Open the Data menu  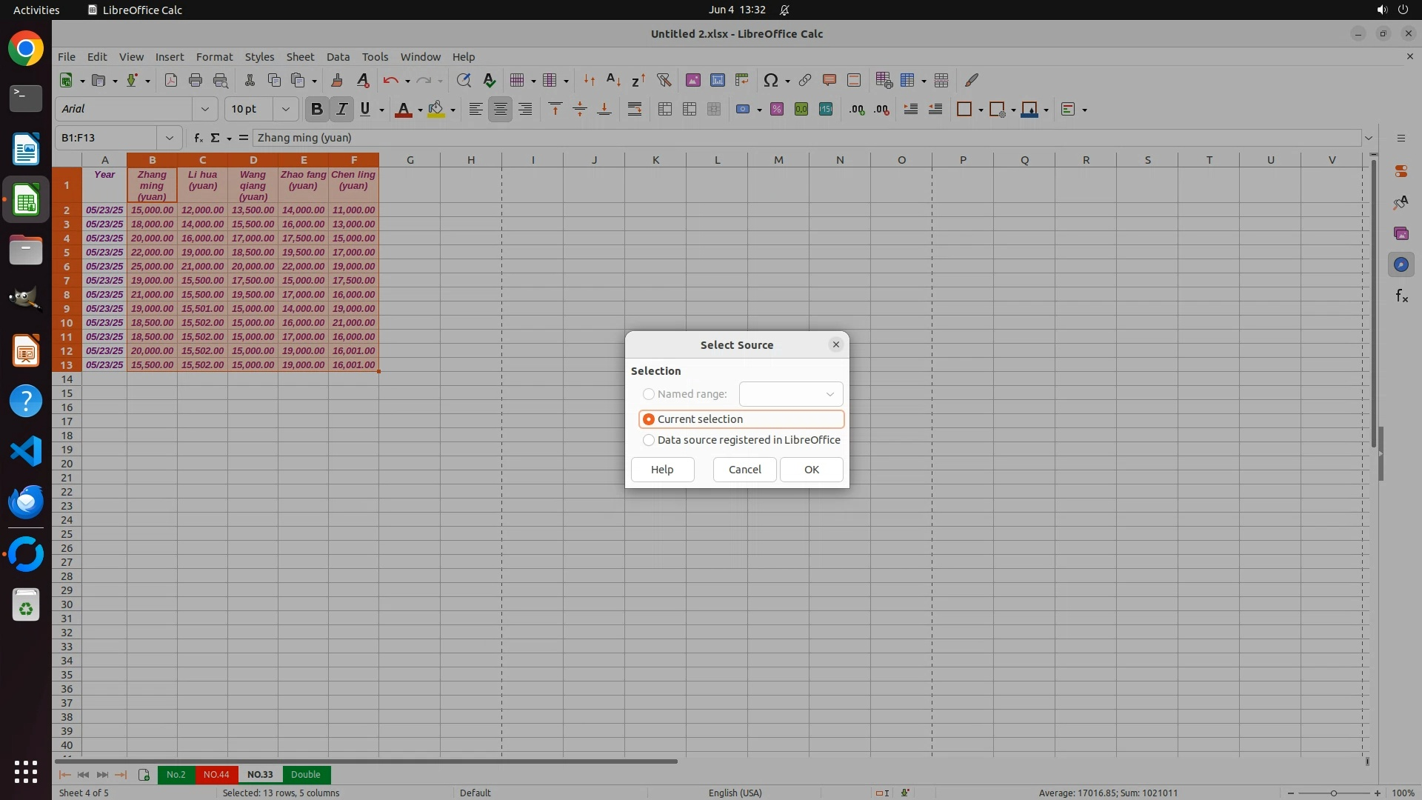(x=338, y=56)
